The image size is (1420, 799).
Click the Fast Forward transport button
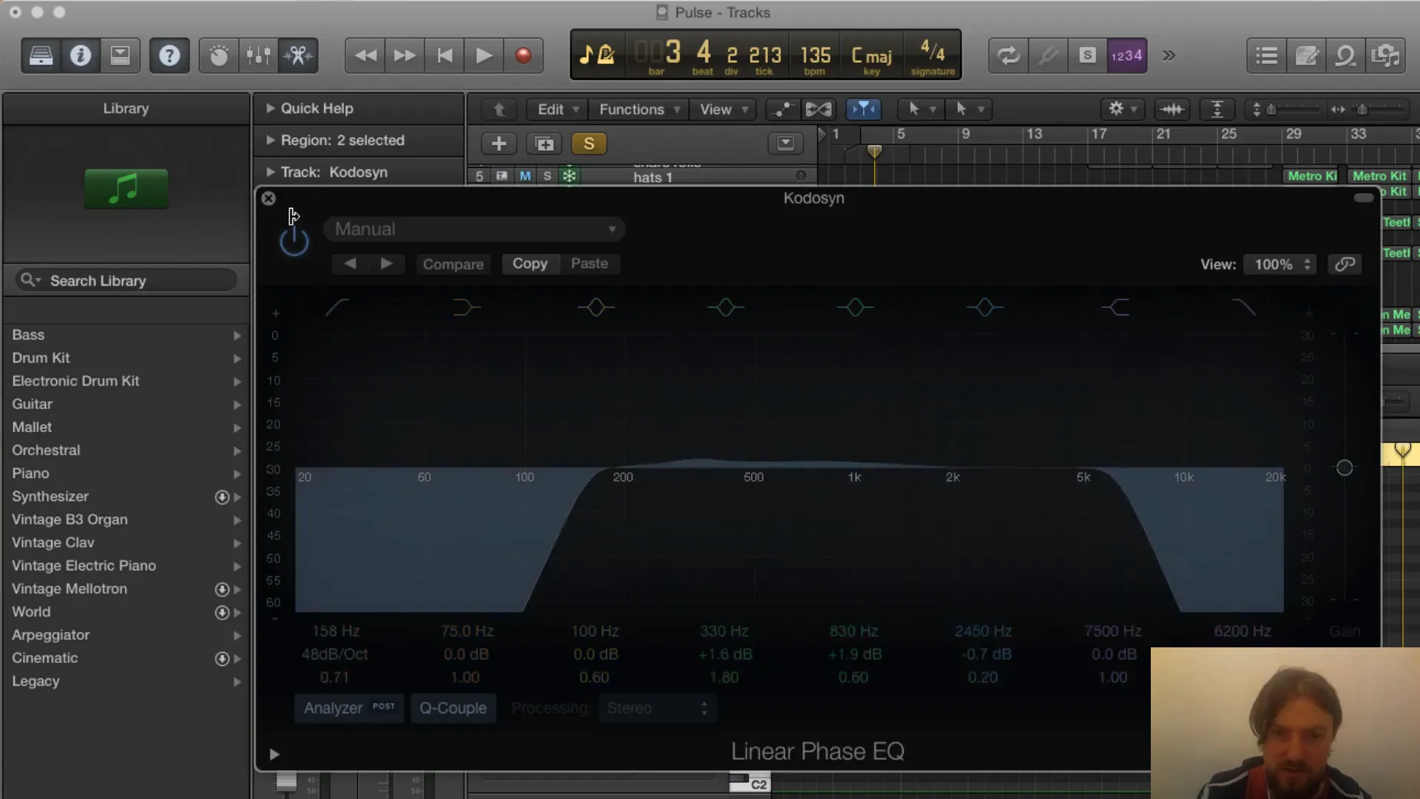(x=405, y=55)
